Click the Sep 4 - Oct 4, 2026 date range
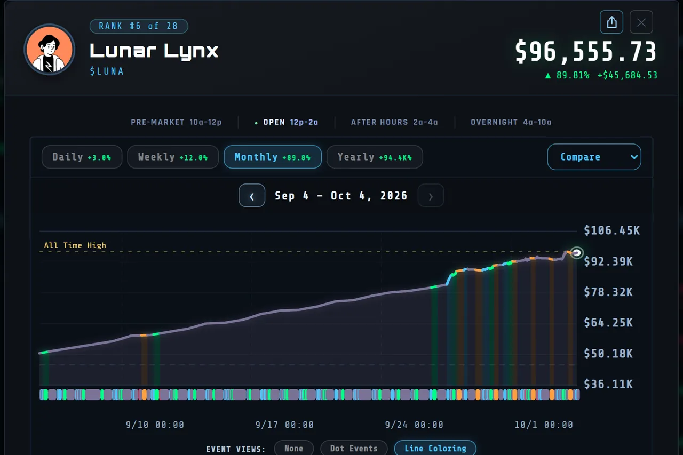The image size is (683, 455). point(341,196)
